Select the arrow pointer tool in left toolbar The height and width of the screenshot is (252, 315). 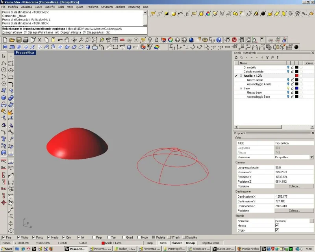(x=4, y=56)
